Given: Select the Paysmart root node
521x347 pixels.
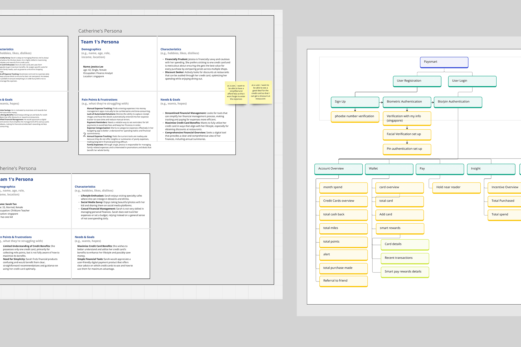Looking at the screenshot, I should 444,62.
